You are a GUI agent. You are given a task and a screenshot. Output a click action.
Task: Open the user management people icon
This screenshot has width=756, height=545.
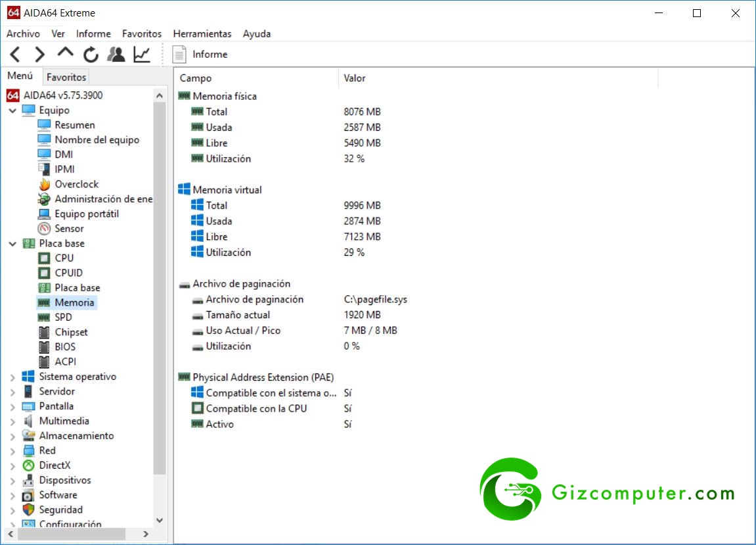116,55
